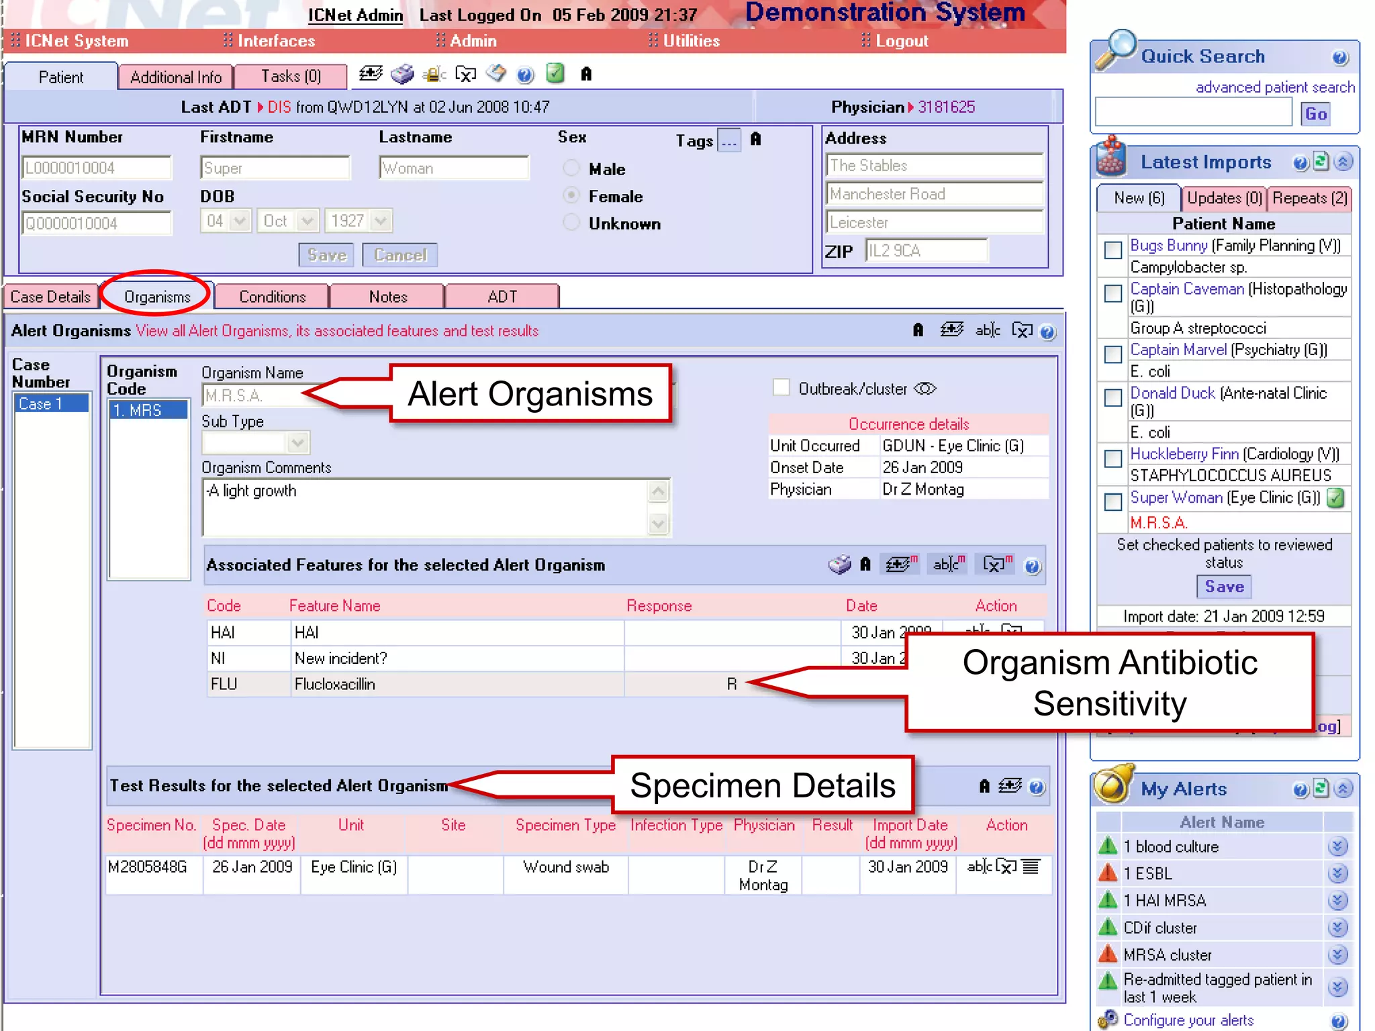1375x1031 pixels.
Task: Edit specimen M2805848G via action icon
Action: (979, 867)
